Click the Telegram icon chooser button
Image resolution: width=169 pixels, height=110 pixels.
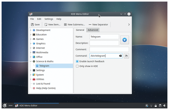(x=124, y=40)
